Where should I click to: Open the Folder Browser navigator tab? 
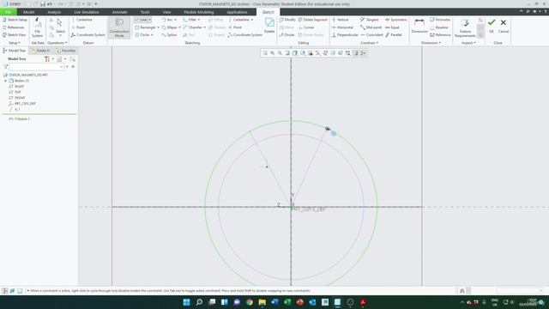click(40, 51)
